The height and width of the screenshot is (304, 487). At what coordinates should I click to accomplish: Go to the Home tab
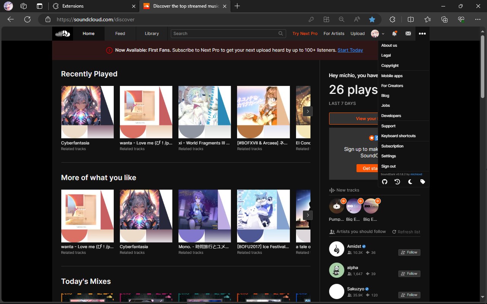point(89,33)
